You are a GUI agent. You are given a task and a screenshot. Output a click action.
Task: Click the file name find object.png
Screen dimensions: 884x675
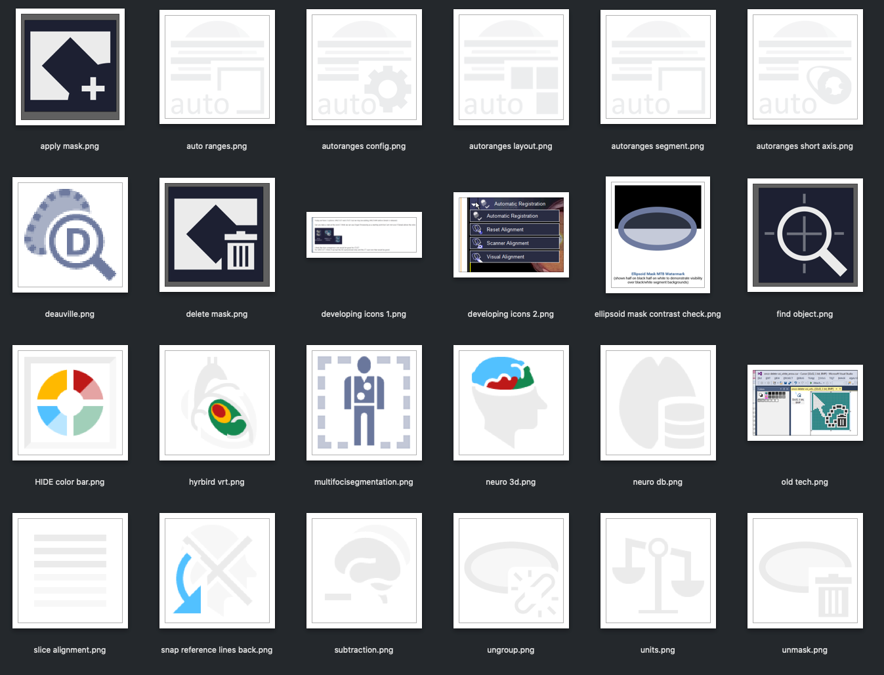805,314
